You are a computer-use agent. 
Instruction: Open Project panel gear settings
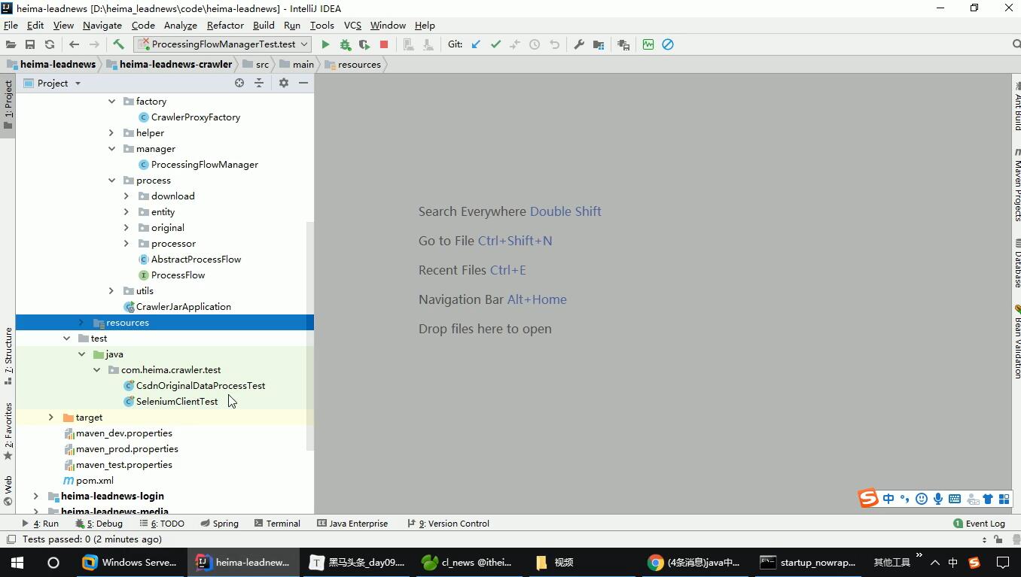pyautogui.click(x=284, y=83)
